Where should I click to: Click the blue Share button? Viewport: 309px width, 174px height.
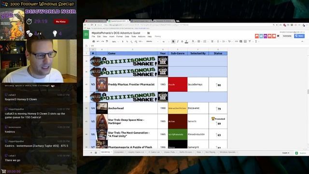pos(299,36)
